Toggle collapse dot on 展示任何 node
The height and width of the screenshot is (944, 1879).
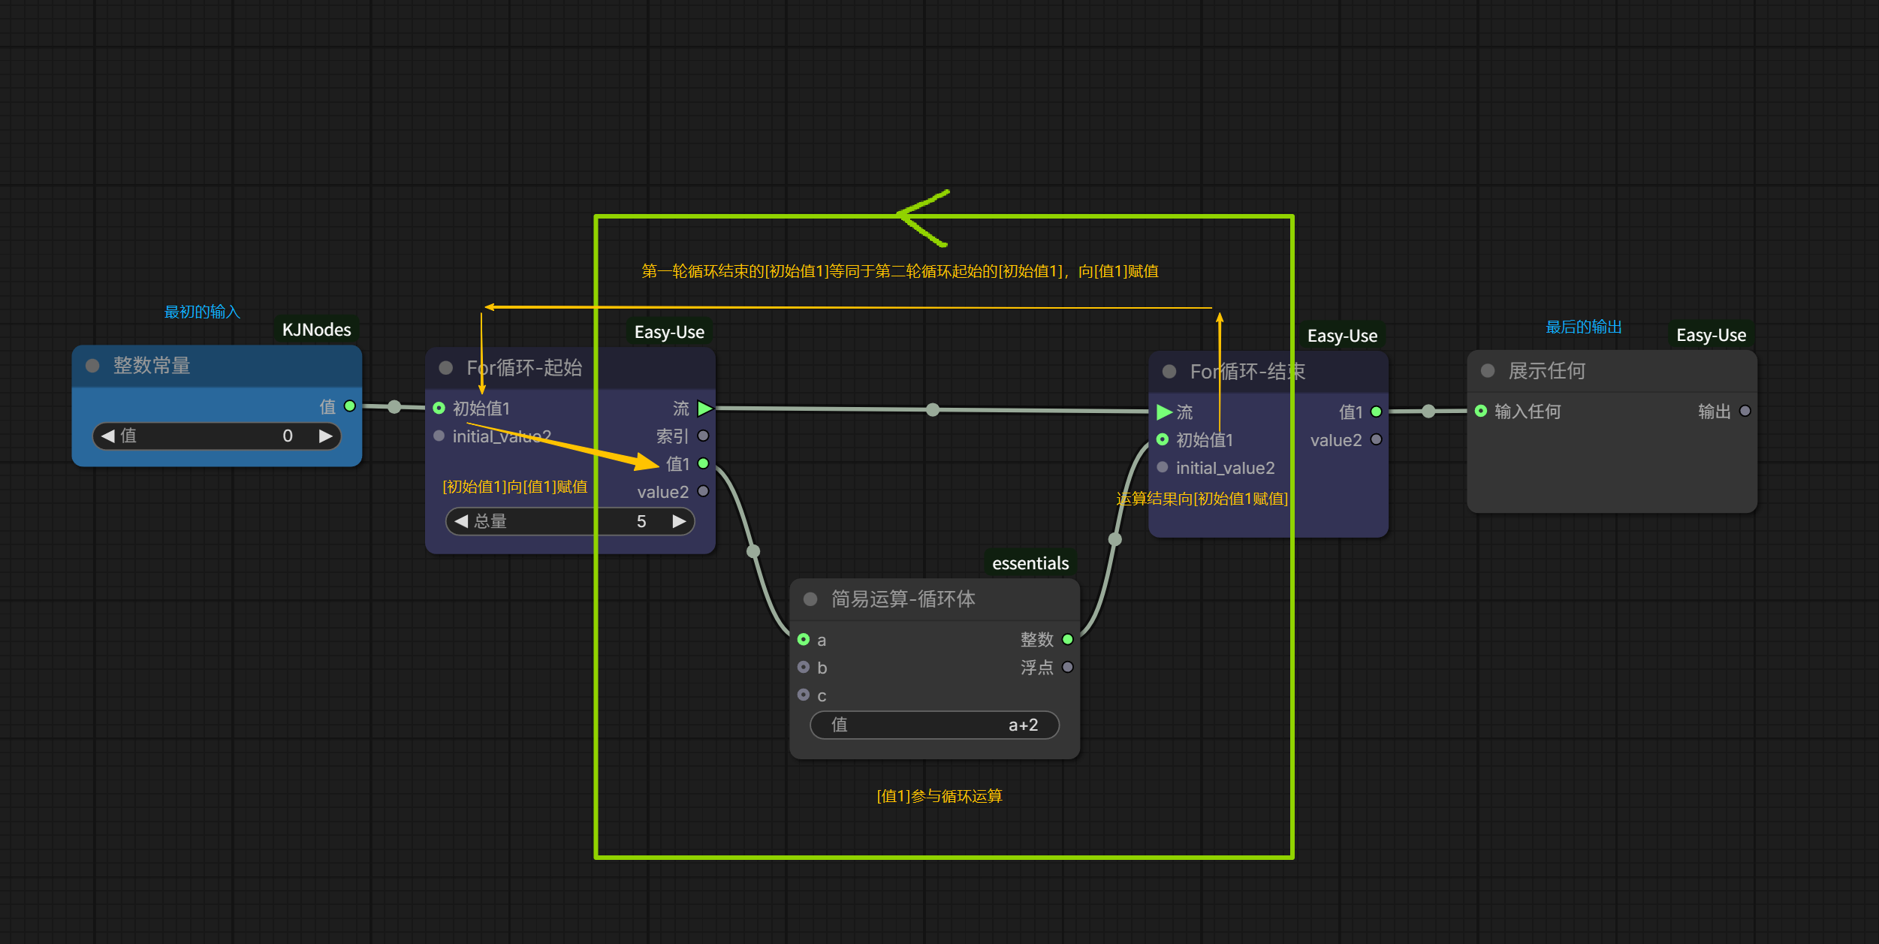coord(1488,371)
